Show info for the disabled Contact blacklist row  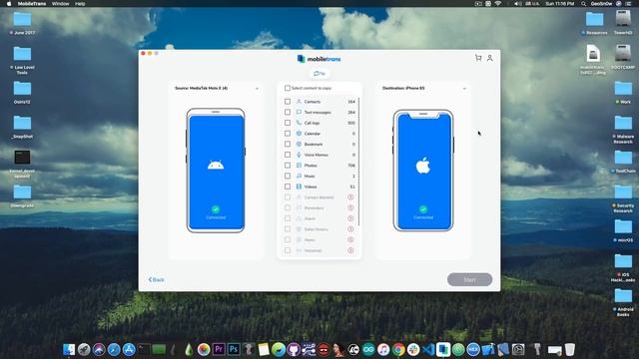[x=350, y=197]
